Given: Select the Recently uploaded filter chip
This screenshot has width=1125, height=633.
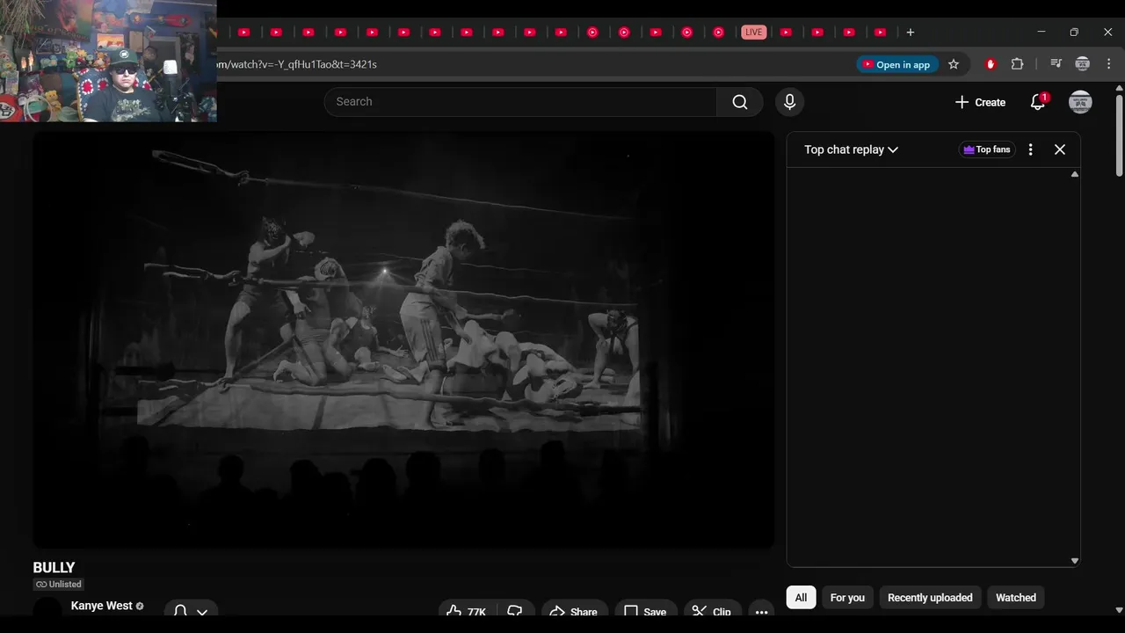Looking at the screenshot, I should tap(930, 598).
